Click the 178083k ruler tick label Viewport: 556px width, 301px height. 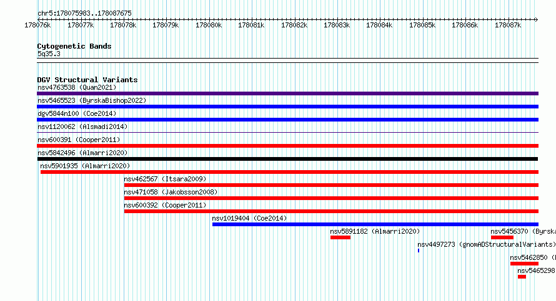(x=337, y=25)
